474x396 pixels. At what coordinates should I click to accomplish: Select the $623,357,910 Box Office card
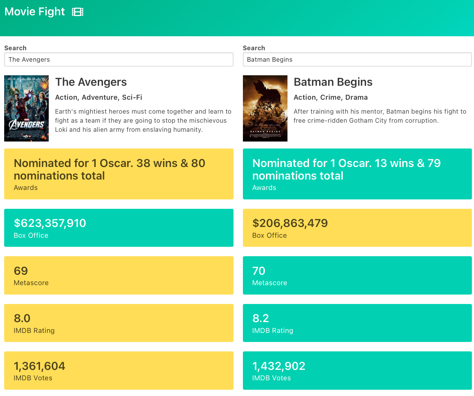119,228
